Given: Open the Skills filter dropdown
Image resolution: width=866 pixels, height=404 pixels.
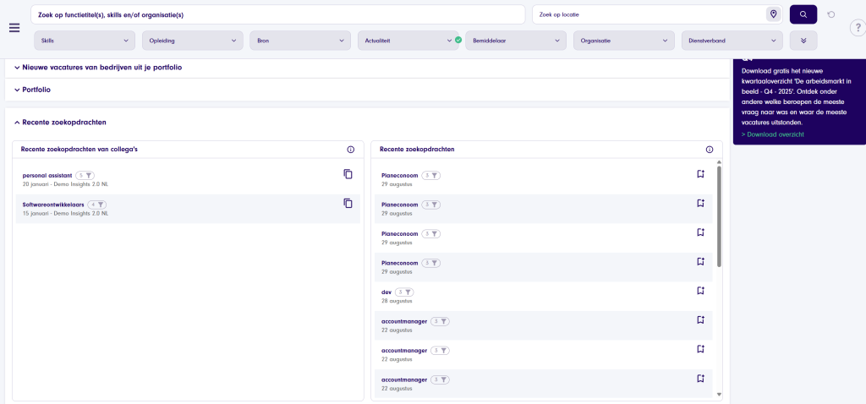Looking at the screenshot, I should (84, 41).
